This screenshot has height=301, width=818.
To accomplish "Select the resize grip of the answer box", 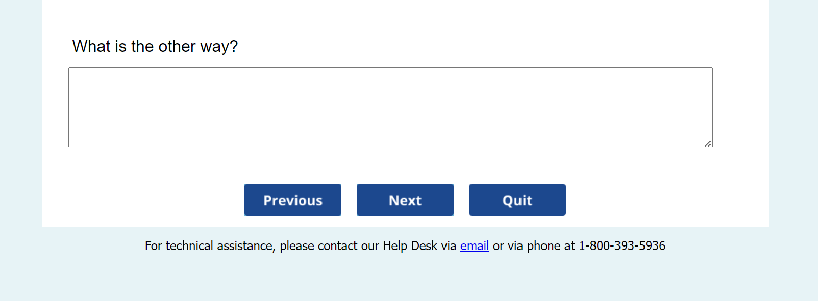I will [708, 144].
